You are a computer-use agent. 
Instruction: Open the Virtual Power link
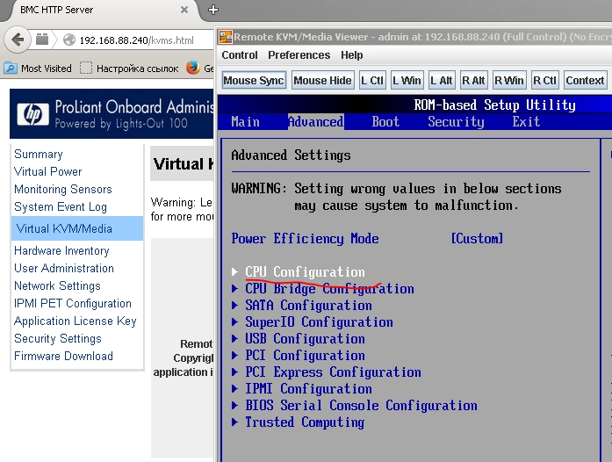click(x=48, y=172)
